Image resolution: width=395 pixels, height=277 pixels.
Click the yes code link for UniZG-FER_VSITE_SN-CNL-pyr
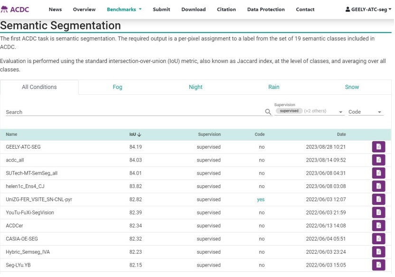tap(261, 199)
